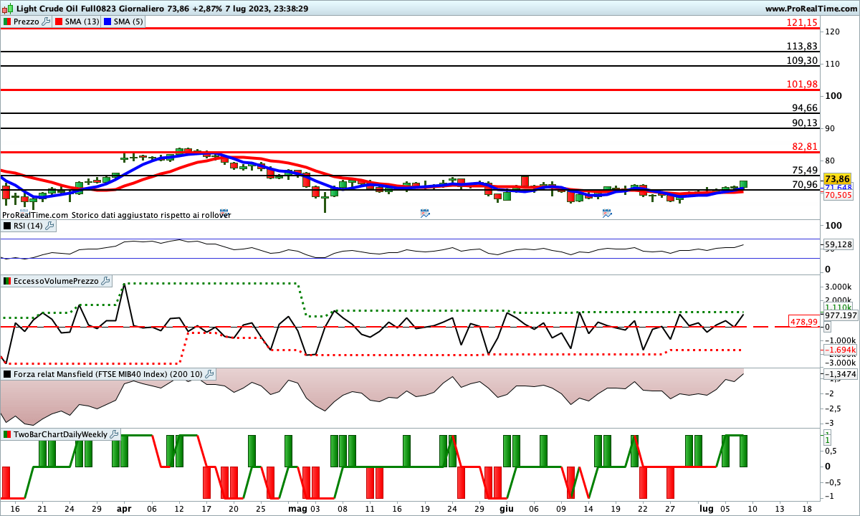The height and width of the screenshot is (516, 860).
Task: Select the Prezzo panel label
Action: click(27, 21)
